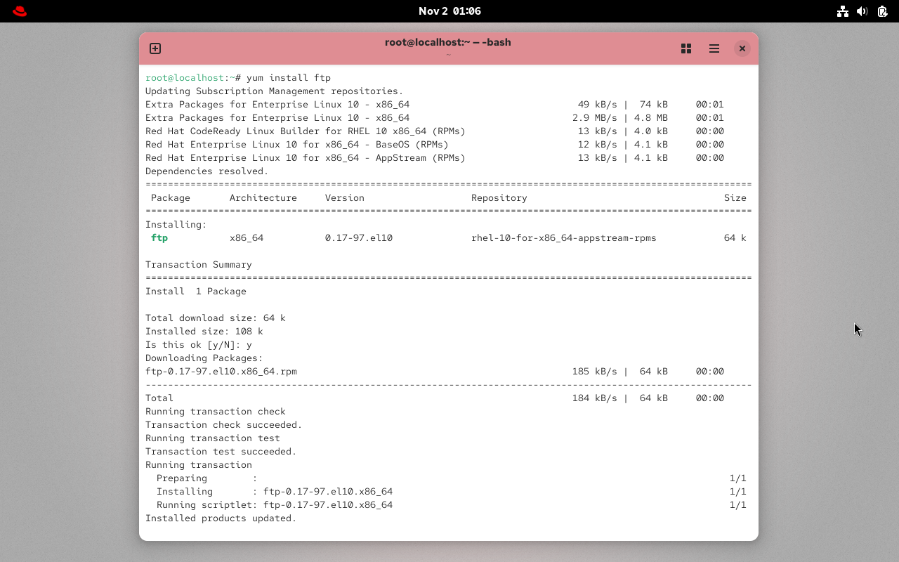Open a new terminal tab with the plus icon
Image resolution: width=899 pixels, height=562 pixels.
155,48
